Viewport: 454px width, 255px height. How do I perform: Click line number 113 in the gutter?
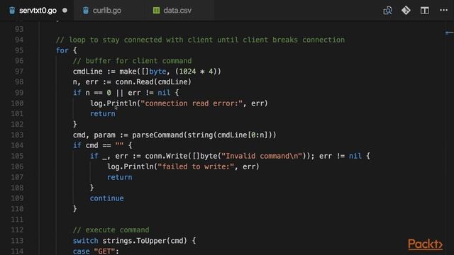(17, 241)
